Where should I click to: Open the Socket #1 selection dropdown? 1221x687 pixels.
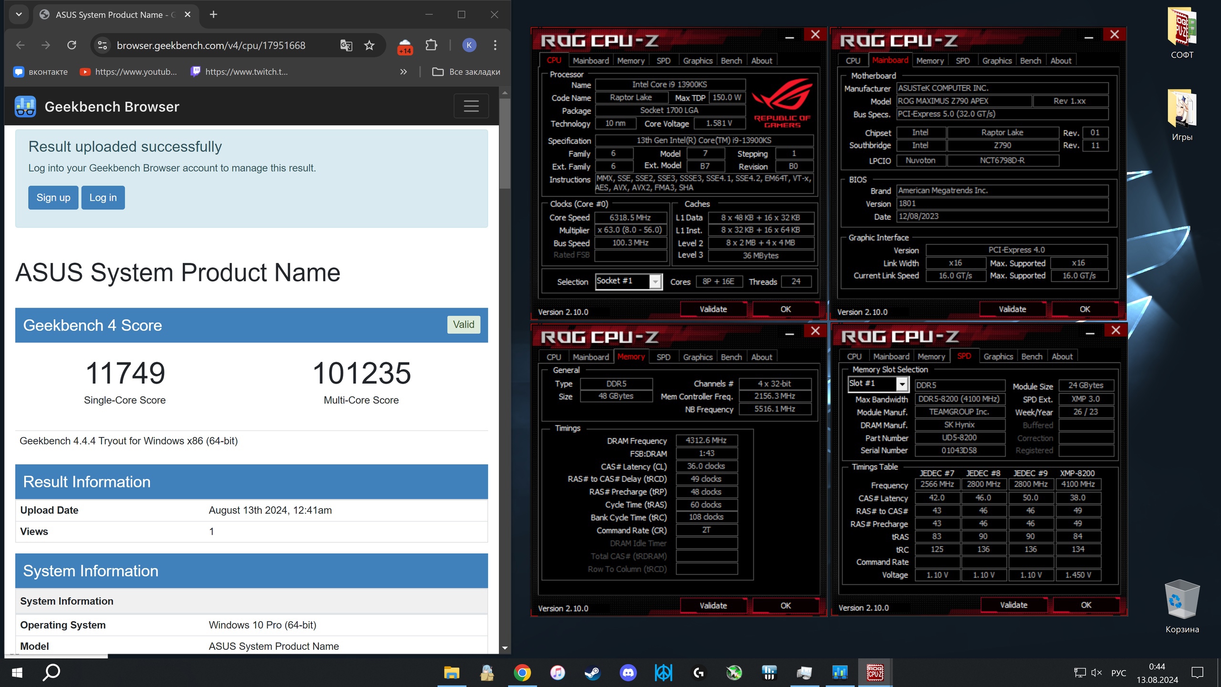point(629,281)
